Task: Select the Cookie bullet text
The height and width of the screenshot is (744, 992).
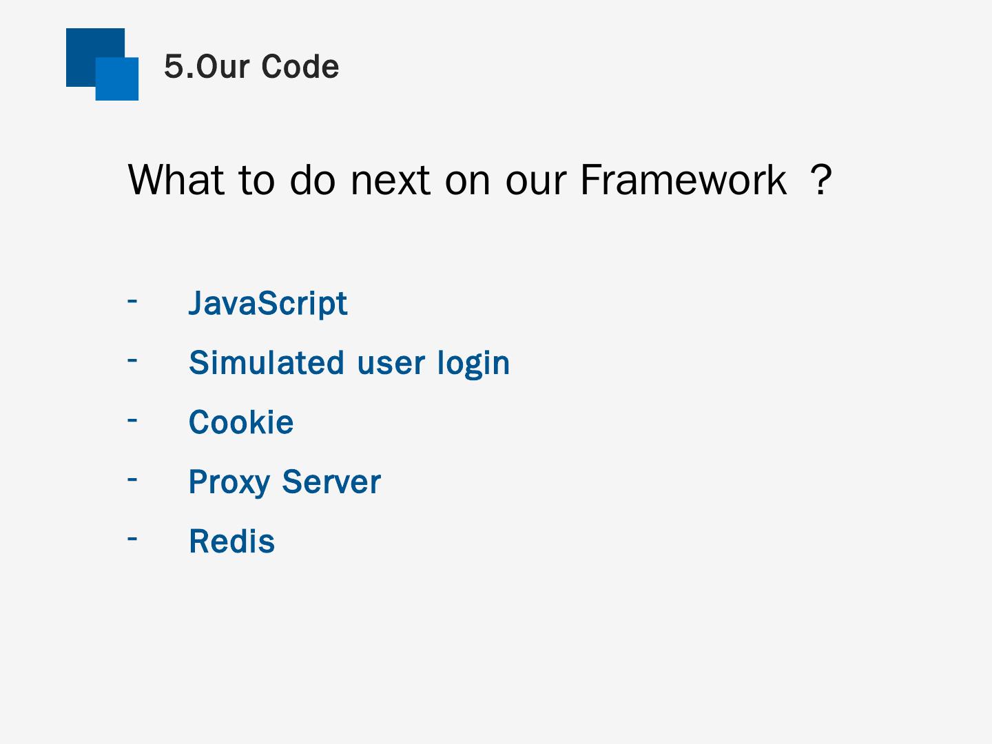Action: pyautogui.click(x=241, y=422)
